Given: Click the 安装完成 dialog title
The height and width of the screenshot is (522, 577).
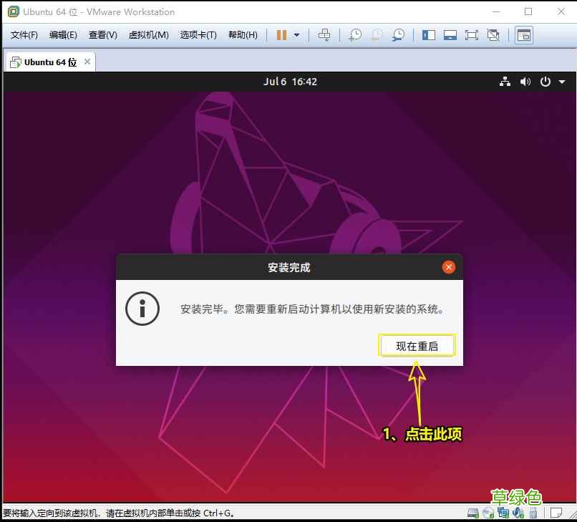Looking at the screenshot, I should [x=289, y=268].
